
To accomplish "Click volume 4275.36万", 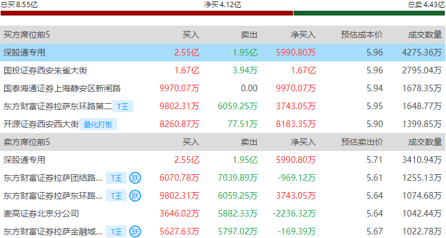I will 422,52.
